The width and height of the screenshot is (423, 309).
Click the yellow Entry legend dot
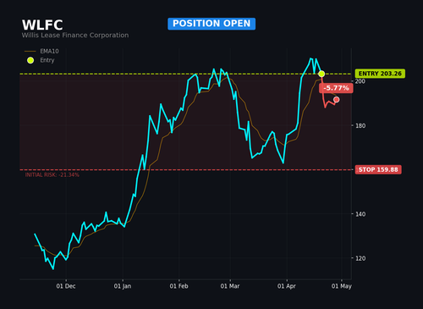click(30, 60)
